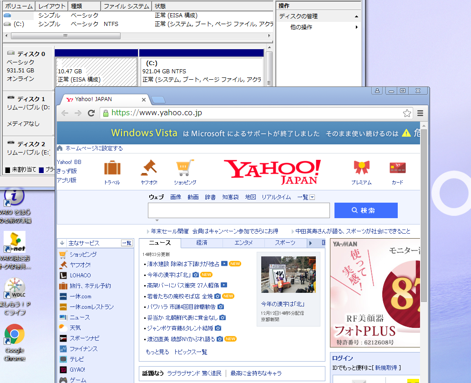Open Yahoo Auctions gavel icon
The height and width of the screenshot is (383, 471).
point(149,168)
